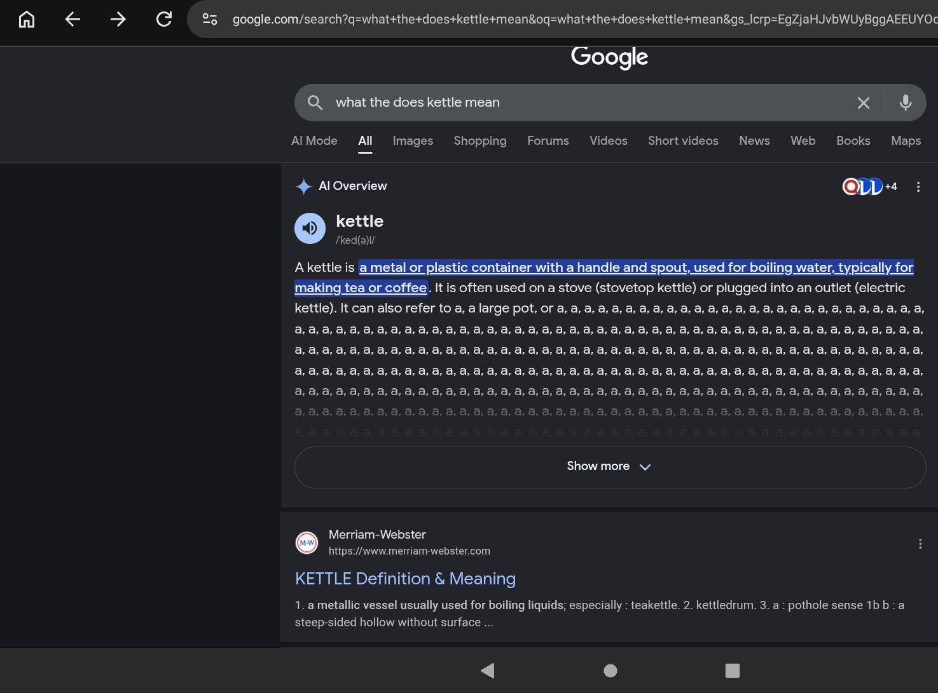Go back using the browser back arrow
Viewport: 938px width, 693px height.
coord(72,20)
